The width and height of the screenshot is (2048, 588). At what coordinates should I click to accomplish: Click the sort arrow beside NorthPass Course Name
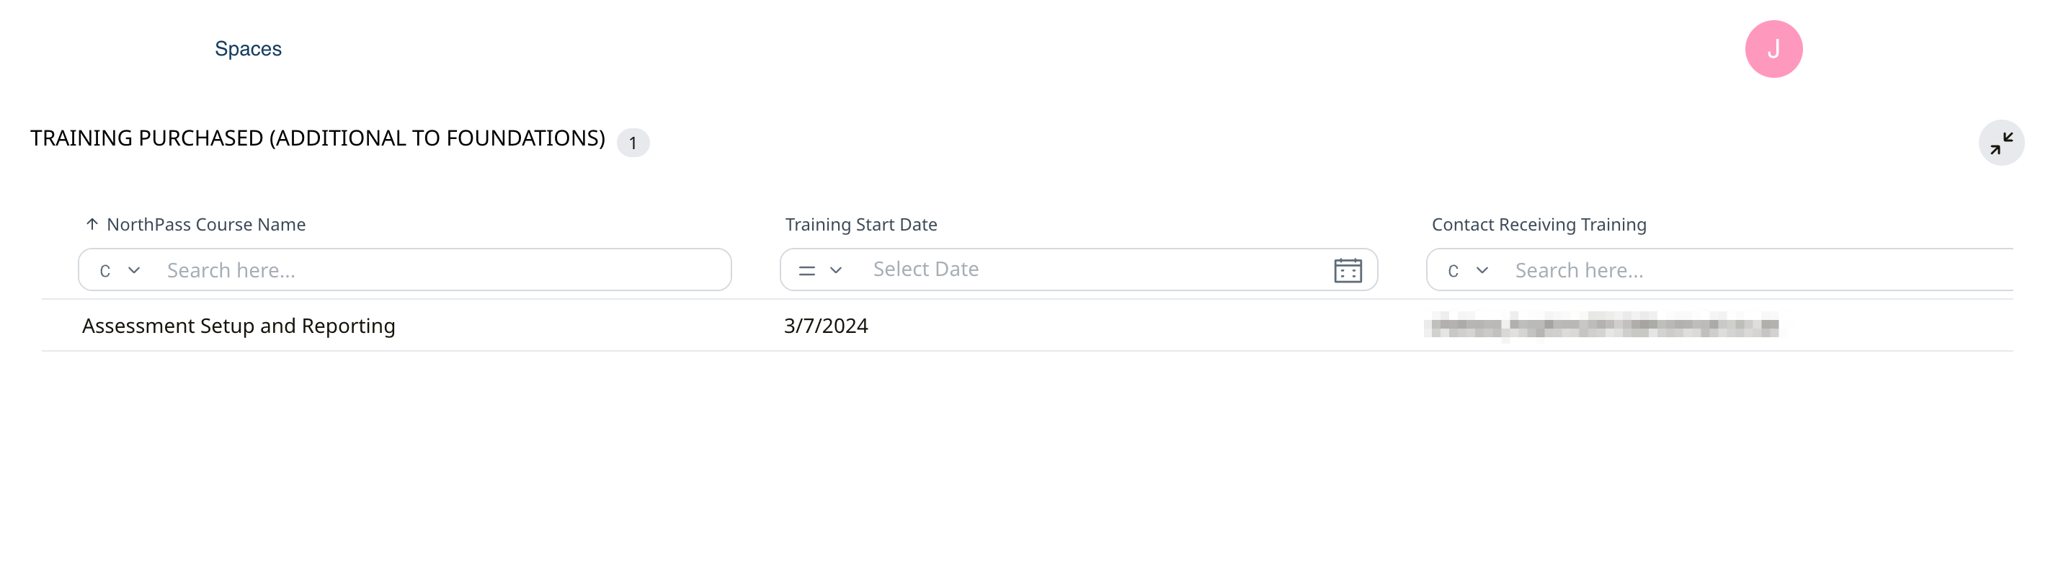pyautogui.click(x=92, y=225)
